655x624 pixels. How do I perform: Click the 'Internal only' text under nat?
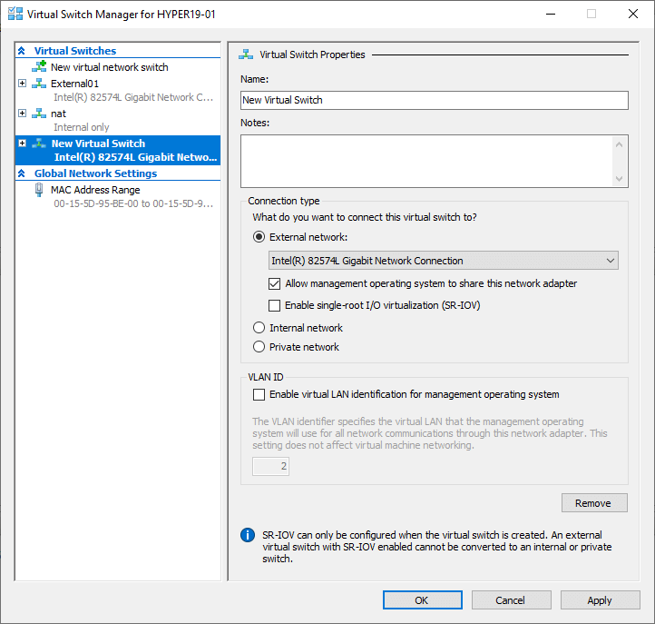point(82,127)
